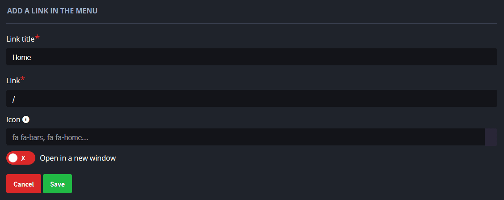Click the X mark inside the red switch
This screenshot has height=200, width=504.
[x=24, y=158]
